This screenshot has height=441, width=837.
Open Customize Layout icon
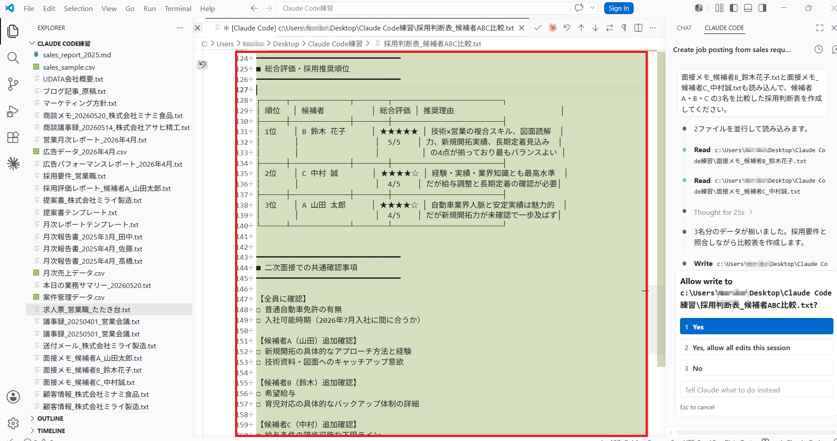(720, 8)
